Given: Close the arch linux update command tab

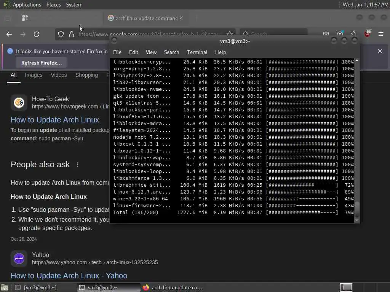Looking at the screenshot, I should click(181, 18).
